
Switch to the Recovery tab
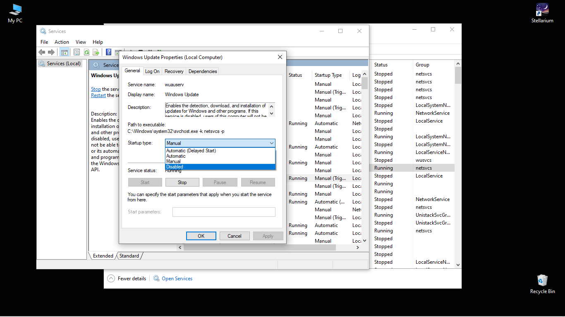click(174, 71)
